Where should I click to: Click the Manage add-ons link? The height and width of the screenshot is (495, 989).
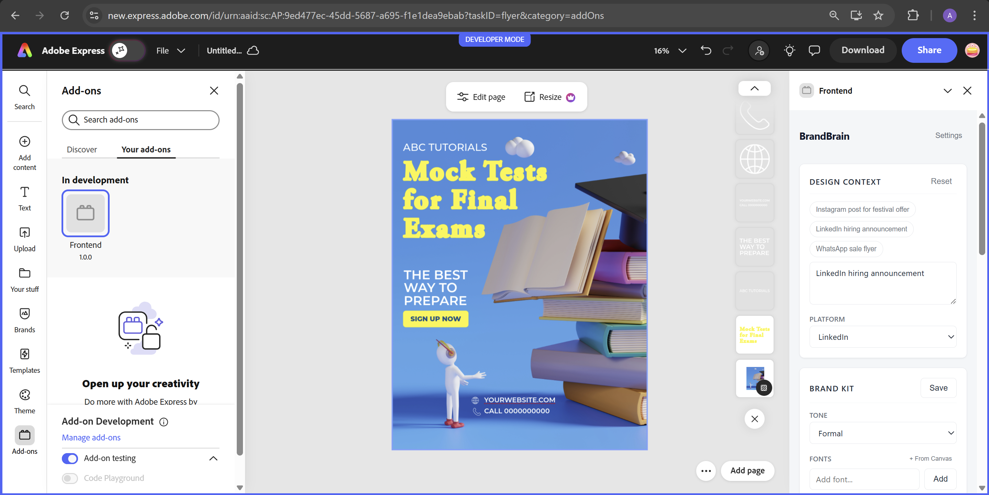(x=91, y=437)
